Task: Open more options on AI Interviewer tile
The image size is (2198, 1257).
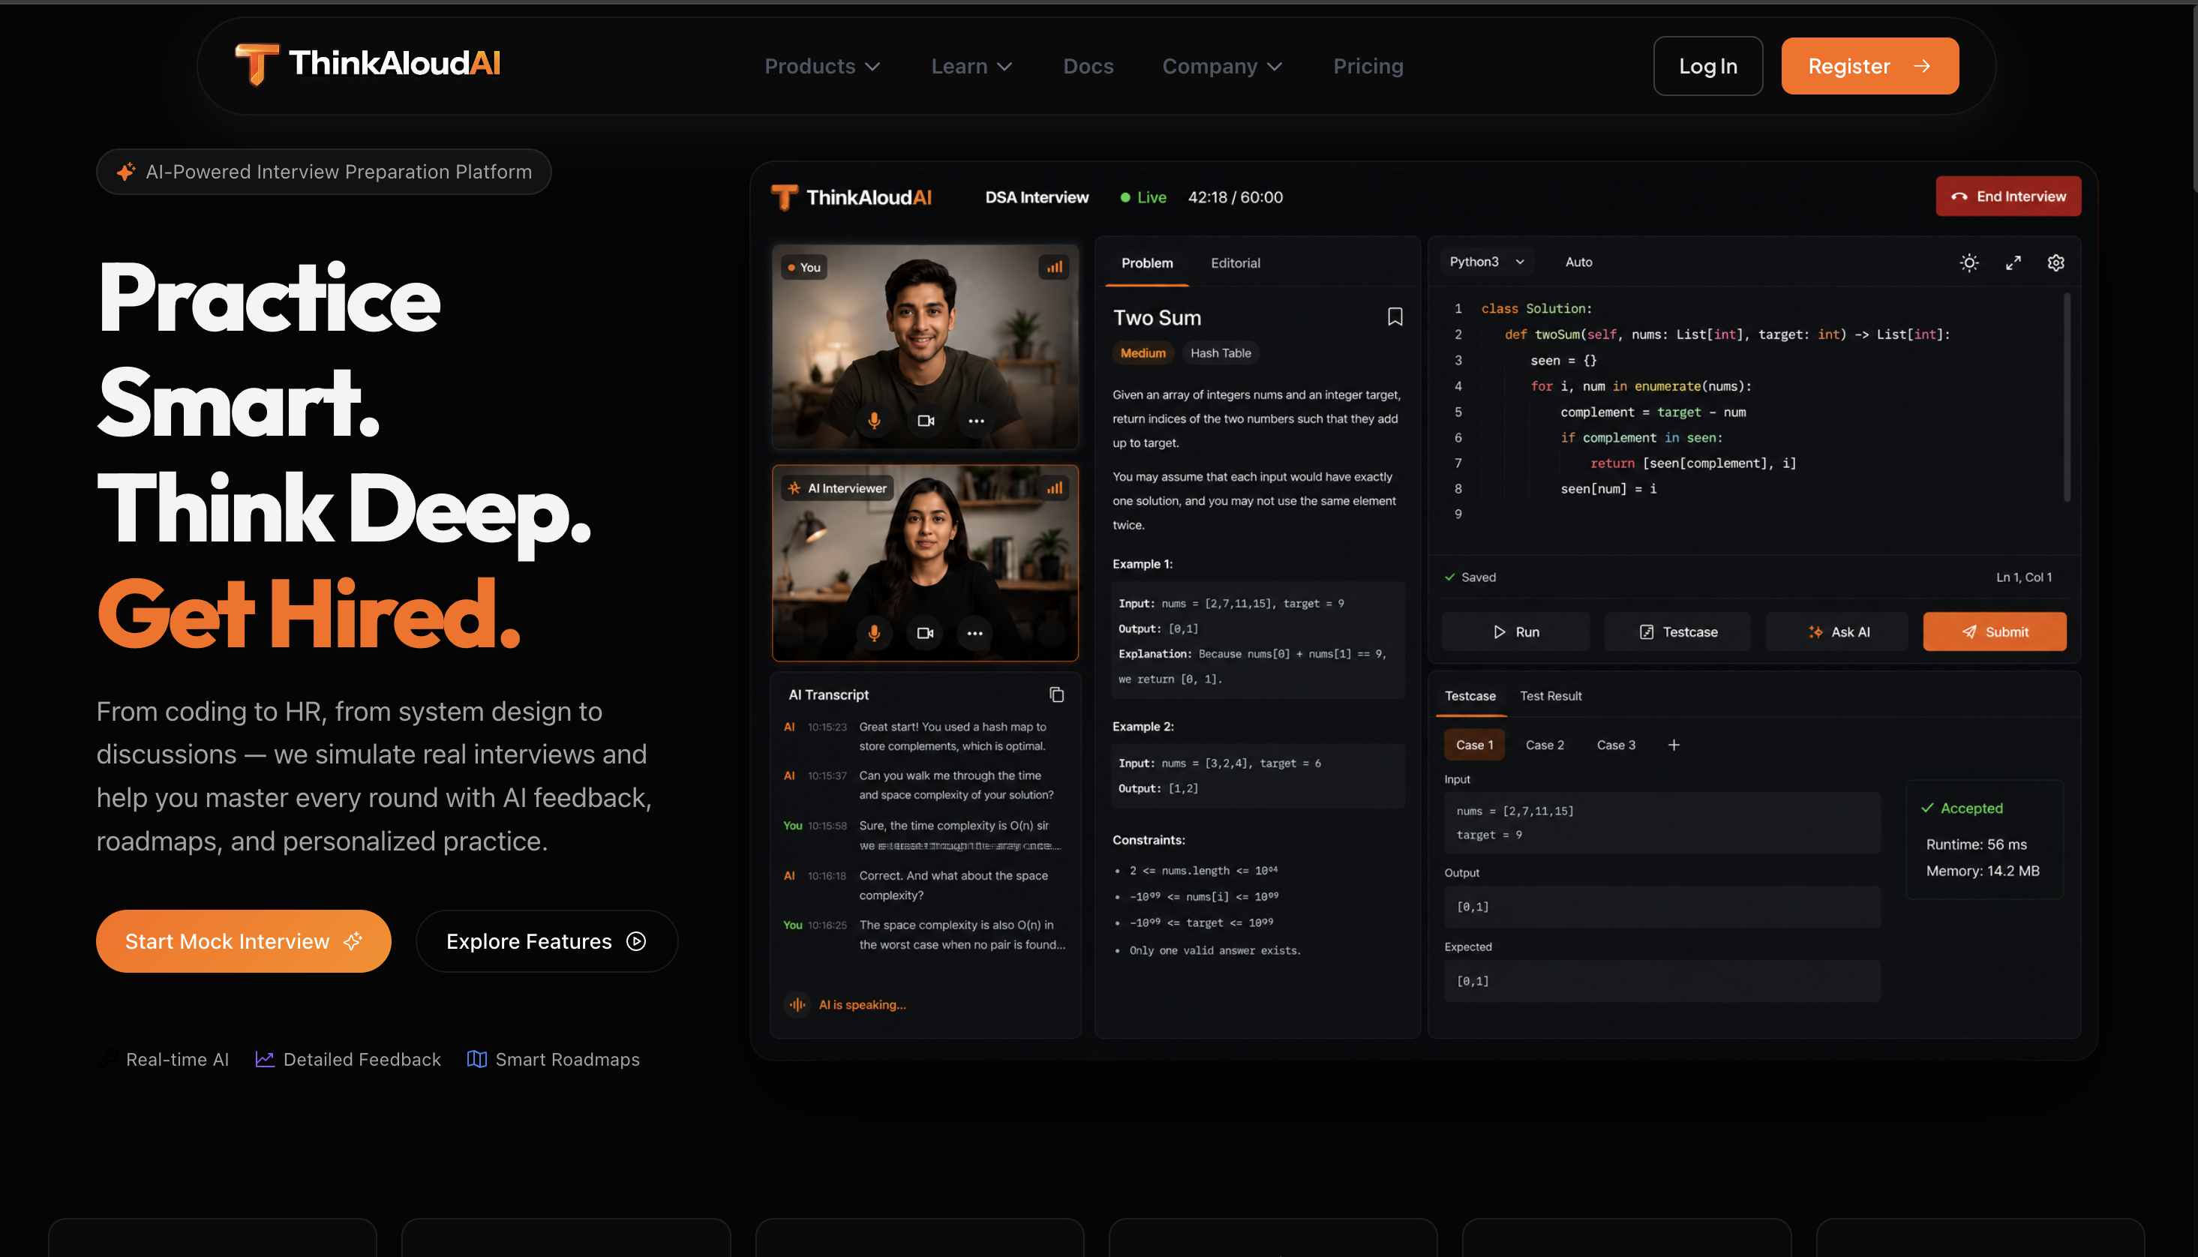Action: click(974, 633)
